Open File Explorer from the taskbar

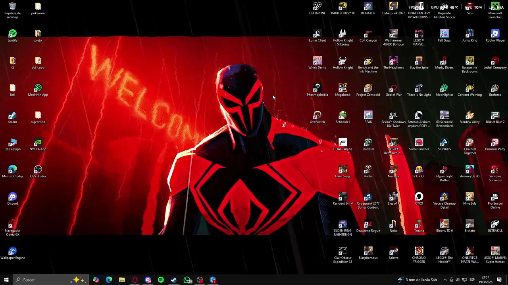(x=122, y=280)
